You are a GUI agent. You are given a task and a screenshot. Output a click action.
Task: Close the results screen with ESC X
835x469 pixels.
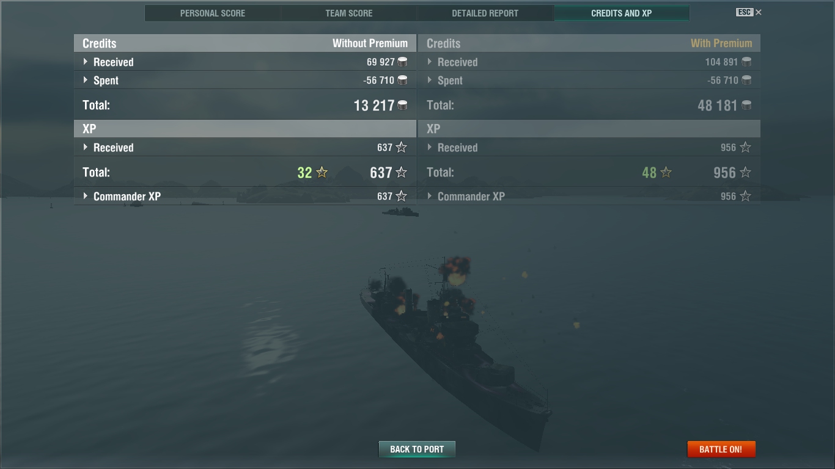(749, 12)
